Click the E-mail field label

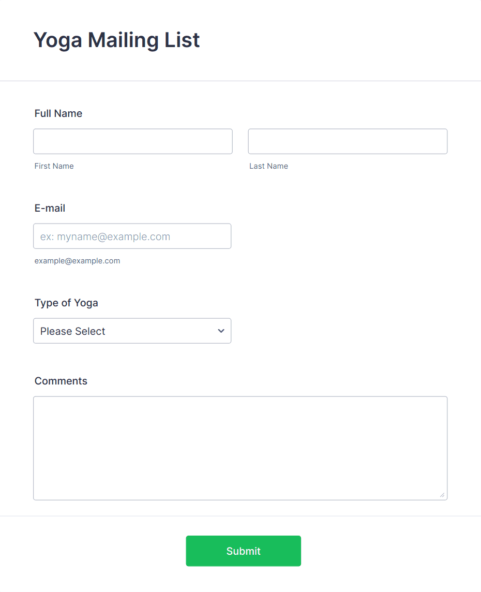pyautogui.click(x=50, y=208)
